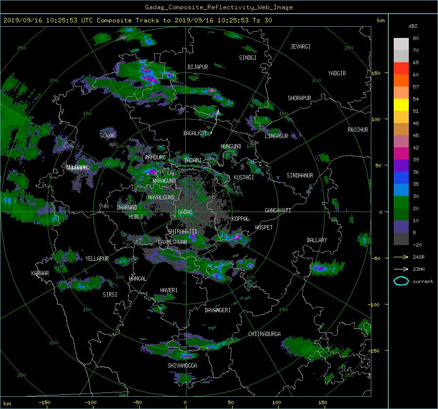This screenshot has height=409, width=438.
Task: Select the red 60-65 dBZ legend swatch
Action: coord(401,69)
